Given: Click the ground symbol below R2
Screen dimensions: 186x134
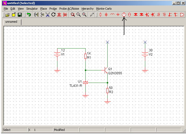Looking at the screenshot, I should (x=107, y=102).
